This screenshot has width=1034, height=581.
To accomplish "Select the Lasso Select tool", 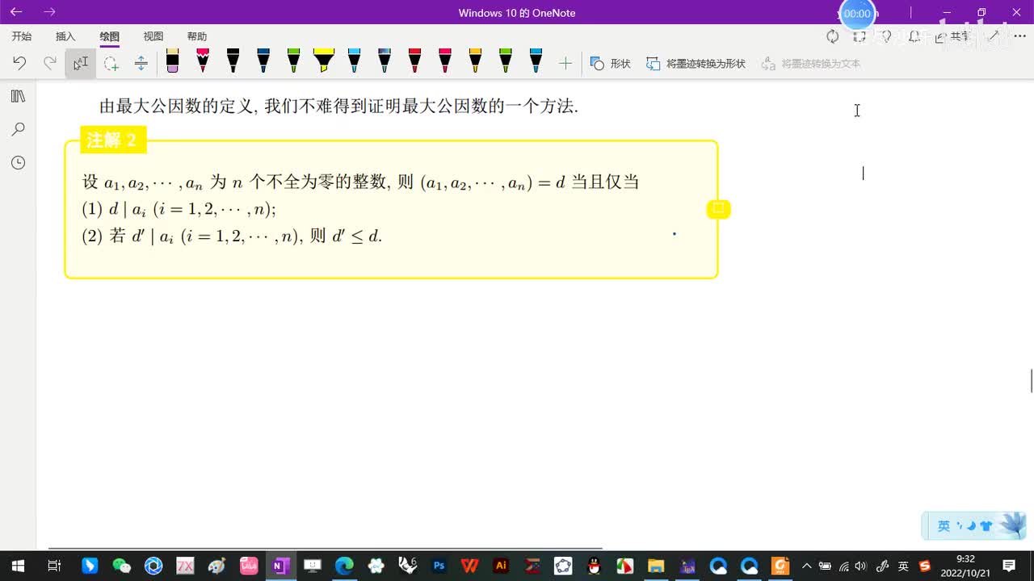I will pos(111,63).
